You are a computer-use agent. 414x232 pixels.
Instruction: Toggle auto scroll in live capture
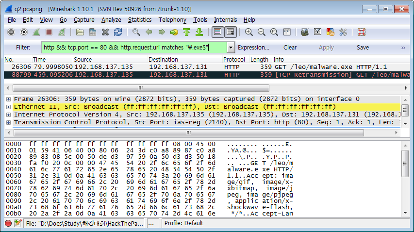[x=230, y=33]
